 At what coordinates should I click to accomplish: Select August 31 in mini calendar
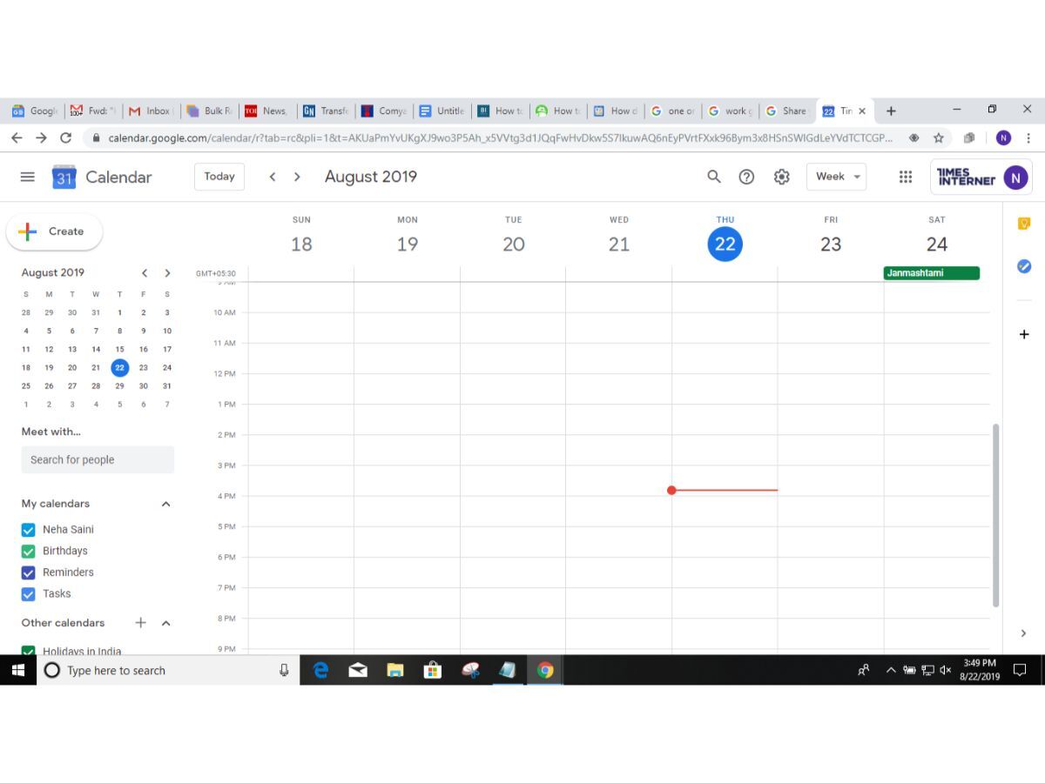coord(167,386)
